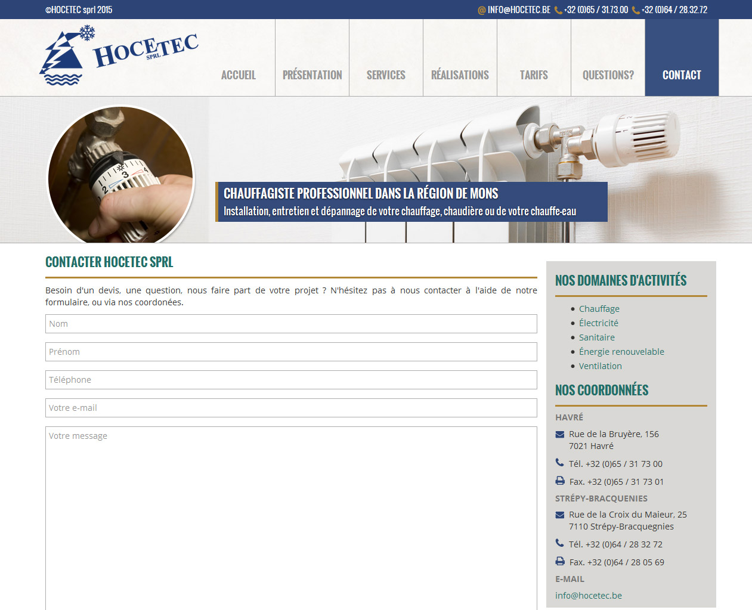Open the Ventilation activity link

click(601, 366)
